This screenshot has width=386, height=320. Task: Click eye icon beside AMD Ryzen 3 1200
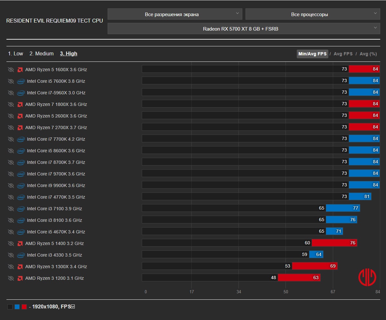(11, 278)
